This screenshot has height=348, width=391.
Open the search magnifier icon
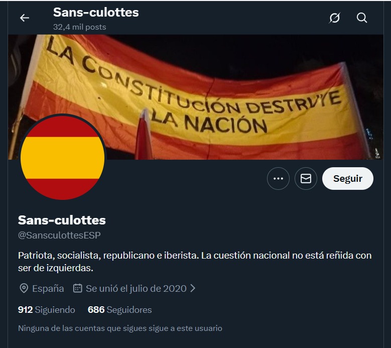(x=362, y=18)
